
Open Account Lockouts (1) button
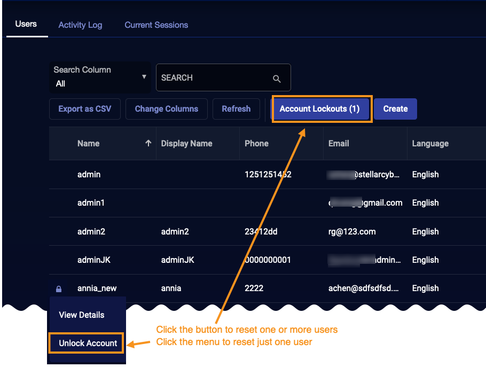[x=319, y=109]
